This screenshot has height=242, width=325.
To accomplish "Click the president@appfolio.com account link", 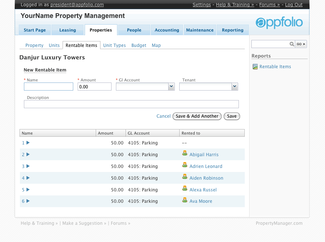I will [77, 5].
